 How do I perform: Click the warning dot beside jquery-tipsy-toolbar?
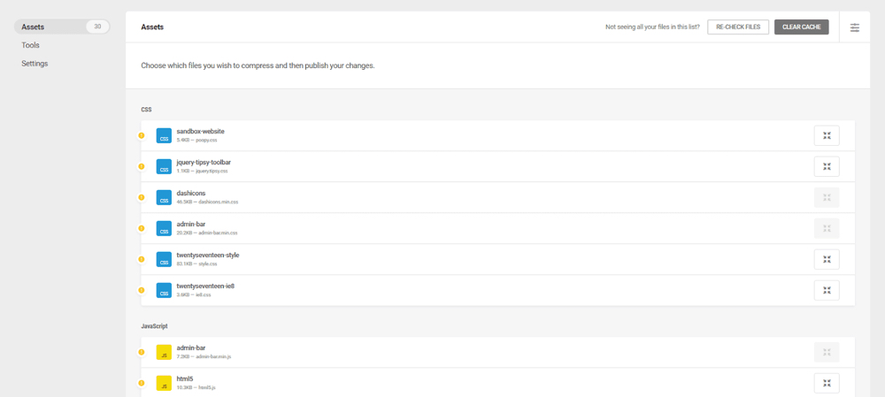[141, 166]
